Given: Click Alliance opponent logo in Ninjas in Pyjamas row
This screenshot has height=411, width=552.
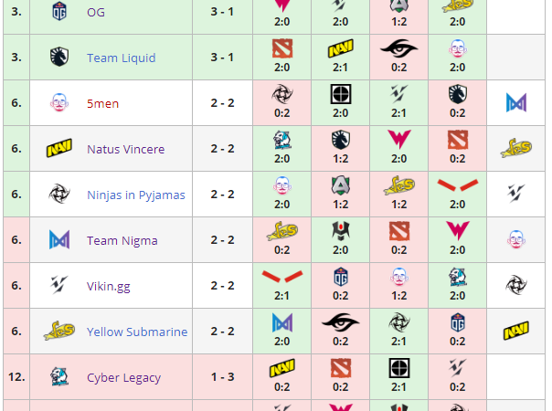Looking at the screenshot, I should pos(341,185).
